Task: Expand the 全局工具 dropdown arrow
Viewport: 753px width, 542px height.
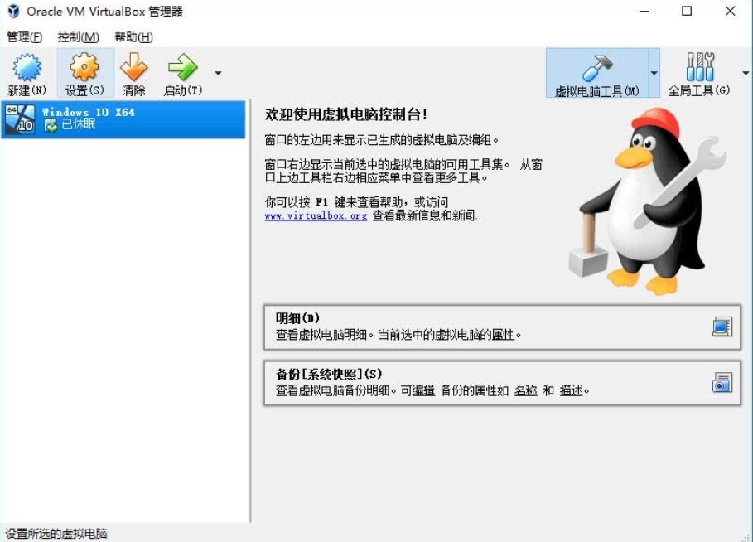Action: pos(745,72)
